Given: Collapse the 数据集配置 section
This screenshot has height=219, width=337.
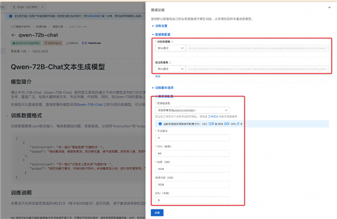Looking at the screenshot, I should 161,35.
